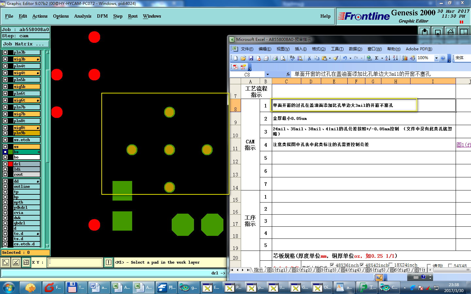Toggle display box for layer bs
Screen dimensions: 471x294
click(x=5, y=152)
